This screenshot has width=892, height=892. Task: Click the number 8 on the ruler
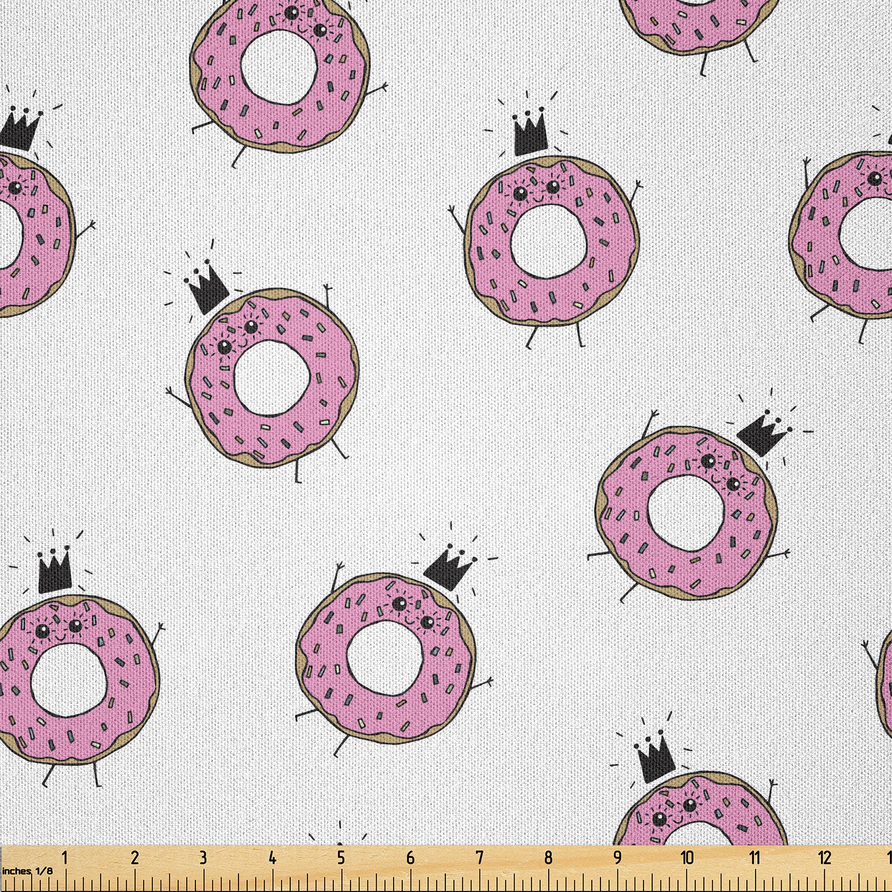548,858
